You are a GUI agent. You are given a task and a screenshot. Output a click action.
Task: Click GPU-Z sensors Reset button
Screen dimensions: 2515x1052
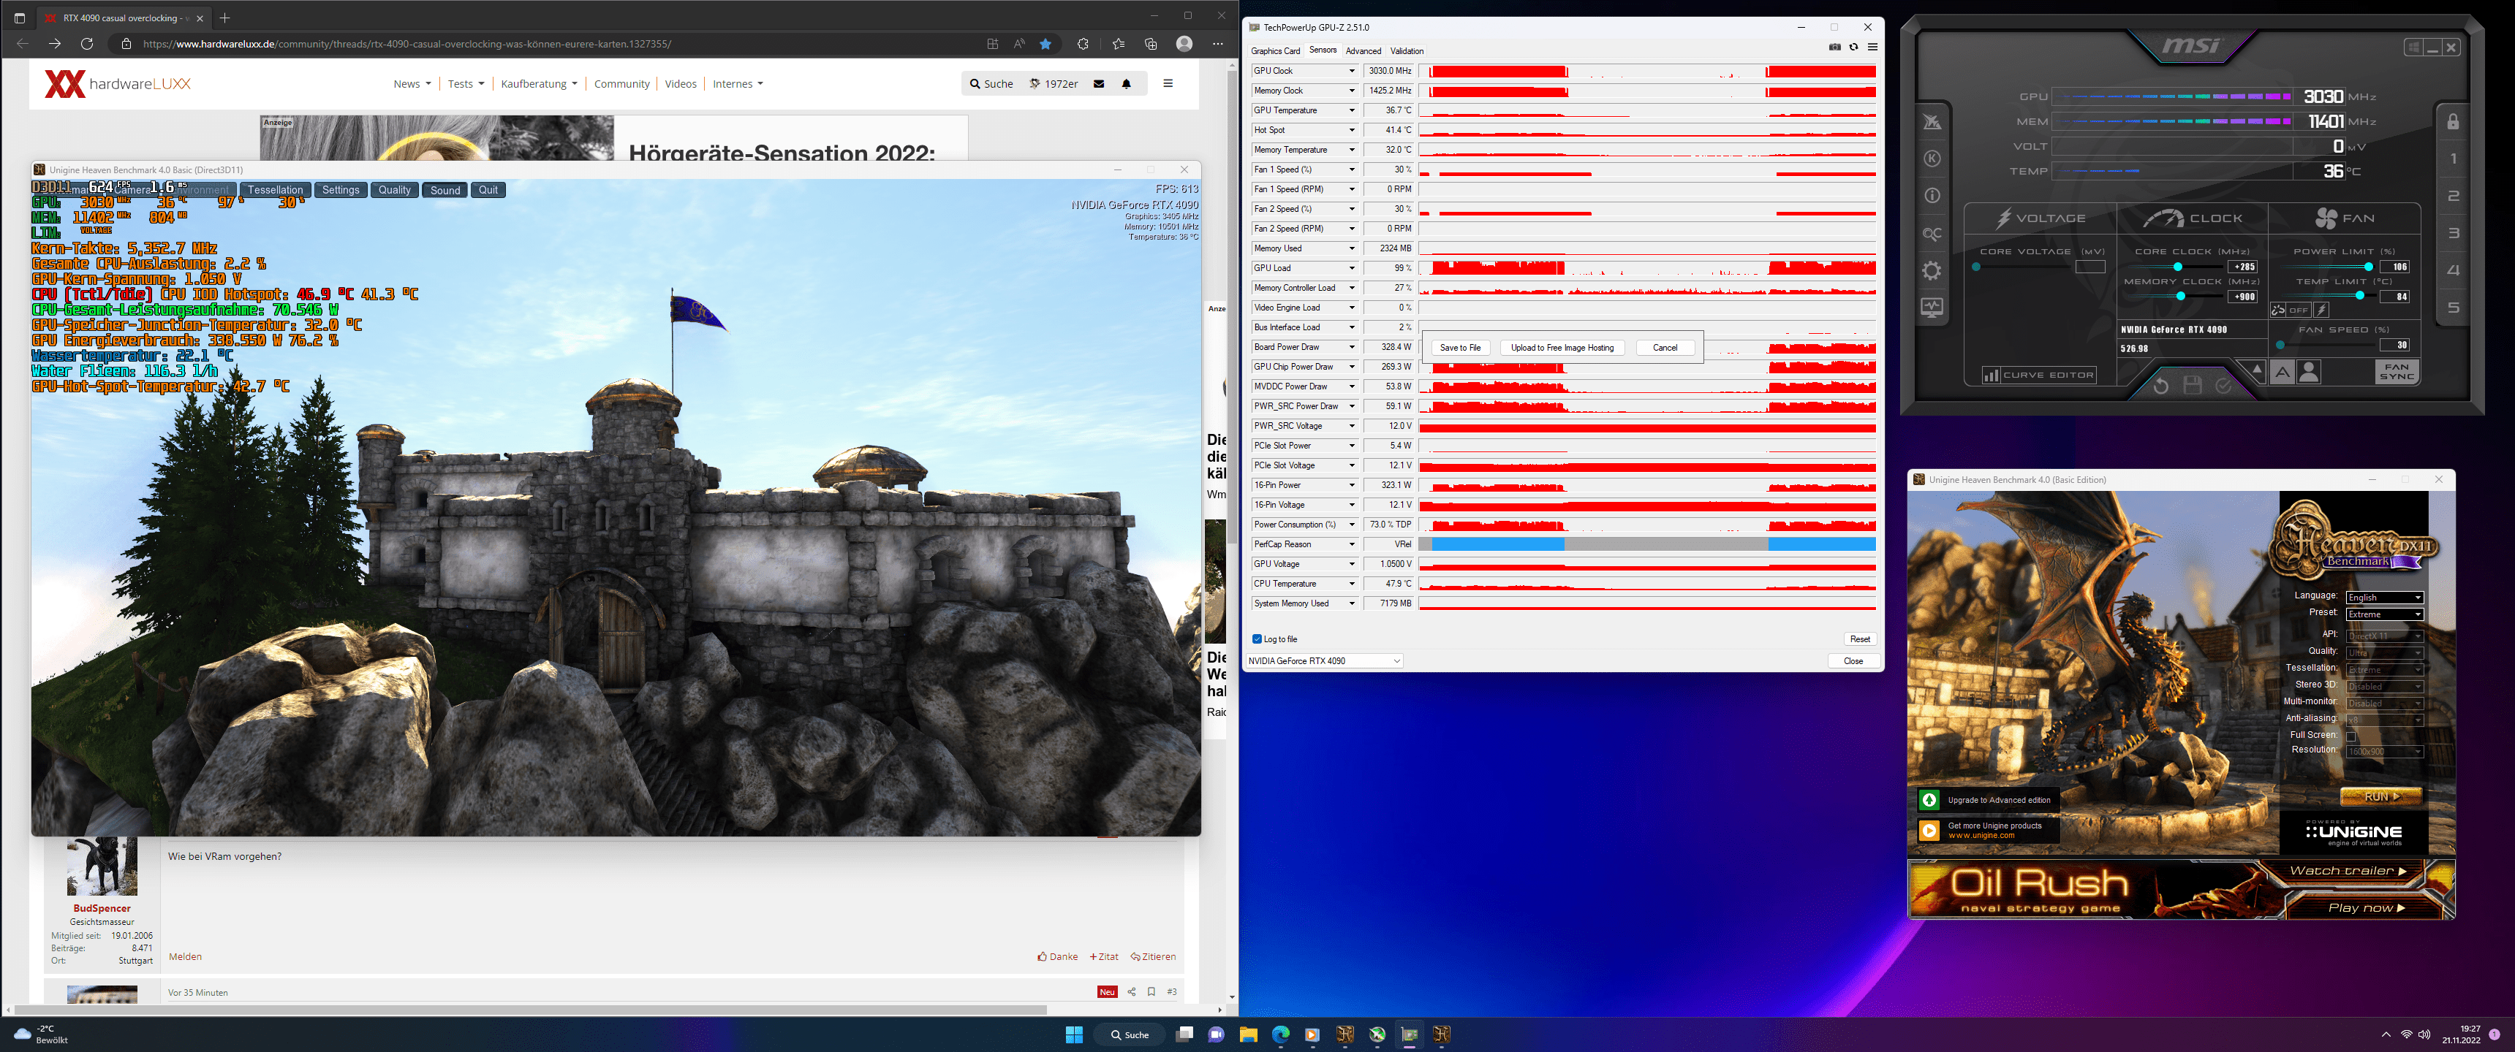[1860, 639]
